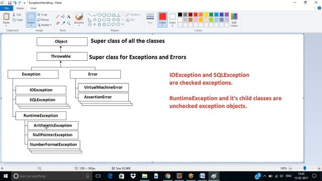322x181 pixels.
Task: Click the VirtualMachineError box on canvas
Action: (103, 87)
